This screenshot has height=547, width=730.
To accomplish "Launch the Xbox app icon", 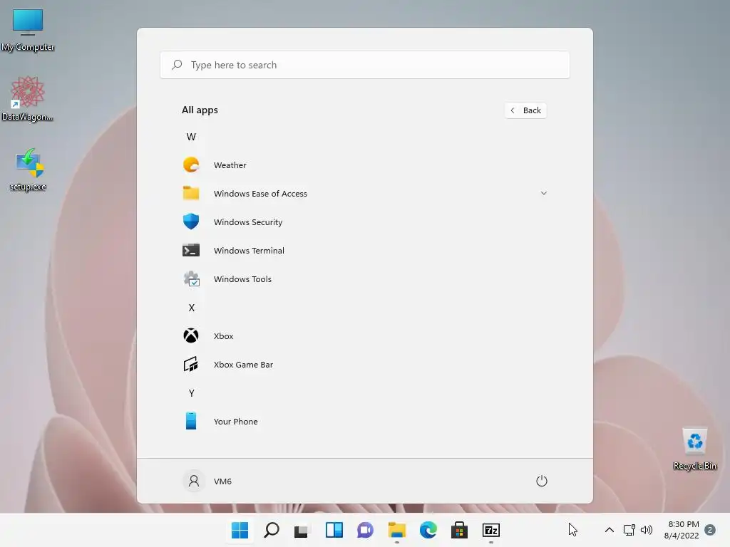I will pyautogui.click(x=191, y=335).
